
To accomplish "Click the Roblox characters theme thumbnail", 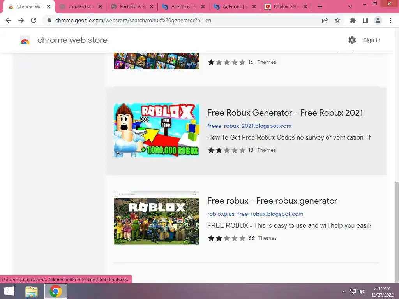I will click(x=157, y=218).
